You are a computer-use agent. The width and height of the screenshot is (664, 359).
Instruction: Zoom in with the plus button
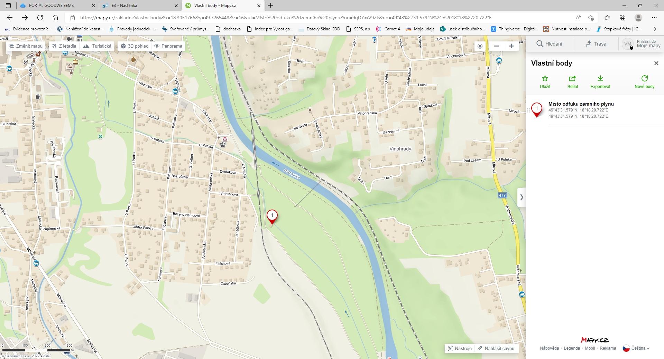(x=511, y=46)
